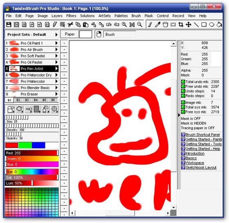
Task: Select the Rectangle shape tool
Action: pyautogui.click(x=204, y=25)
